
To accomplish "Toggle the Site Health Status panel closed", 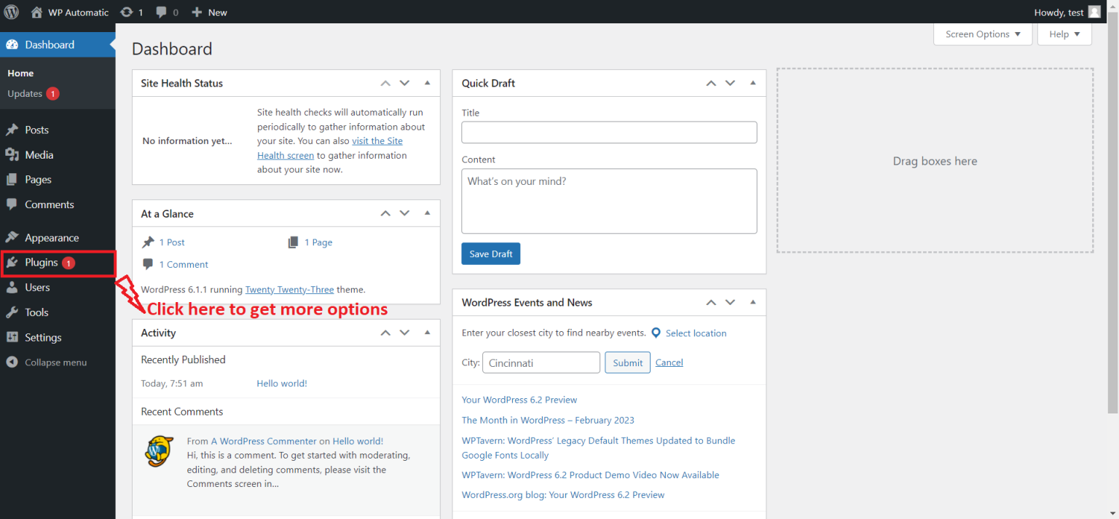I will coord(428,83).
